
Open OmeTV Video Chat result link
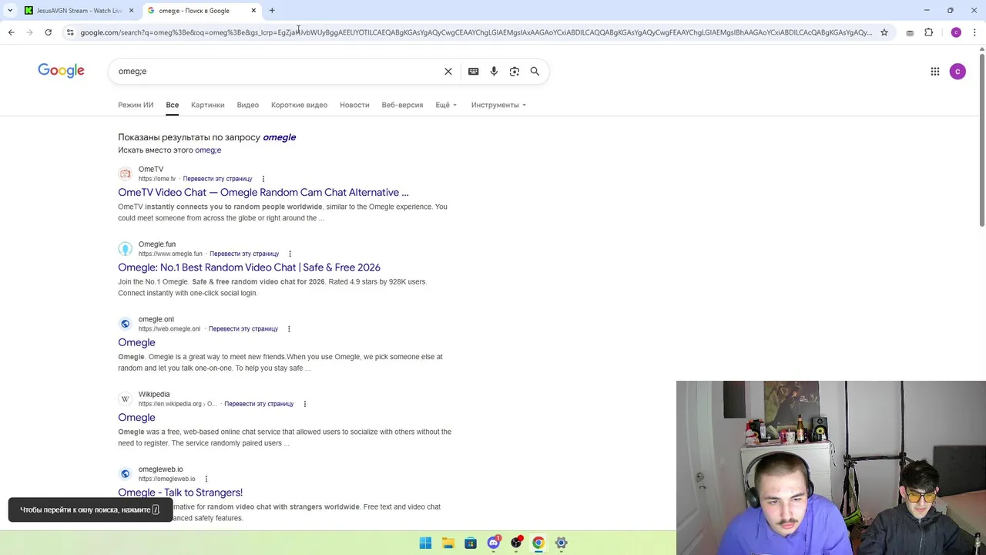click(x=263, y=193)
